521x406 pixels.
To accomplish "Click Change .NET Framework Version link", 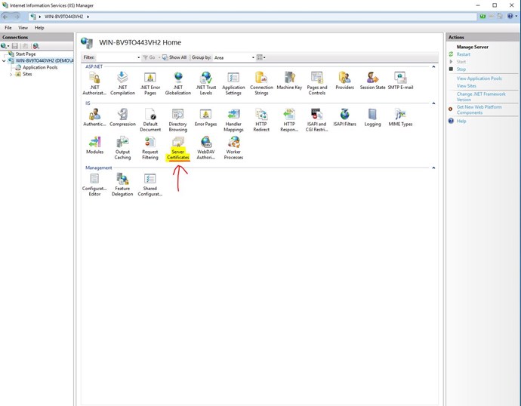I will pyautogui.click(x=481, y=97).
